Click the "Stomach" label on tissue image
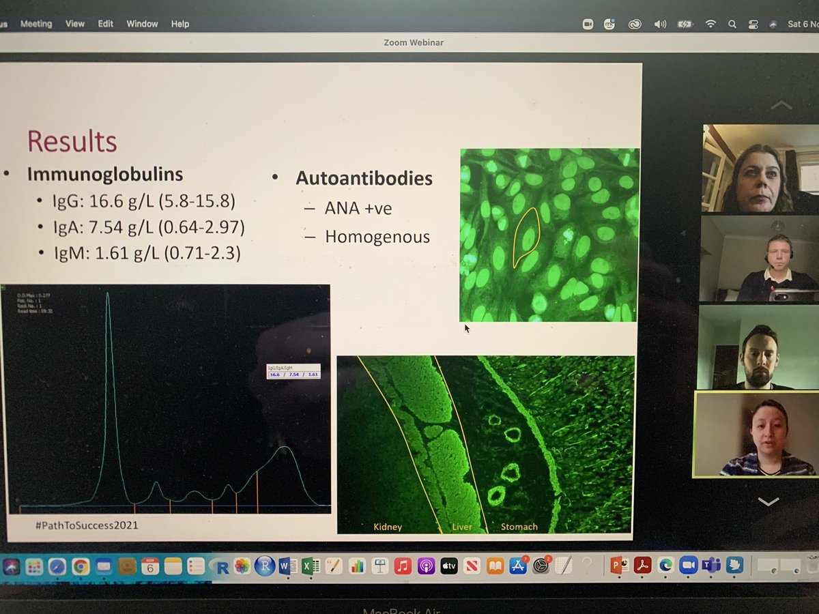The height and width of the screenshot is (614, 819). point(519,527)
